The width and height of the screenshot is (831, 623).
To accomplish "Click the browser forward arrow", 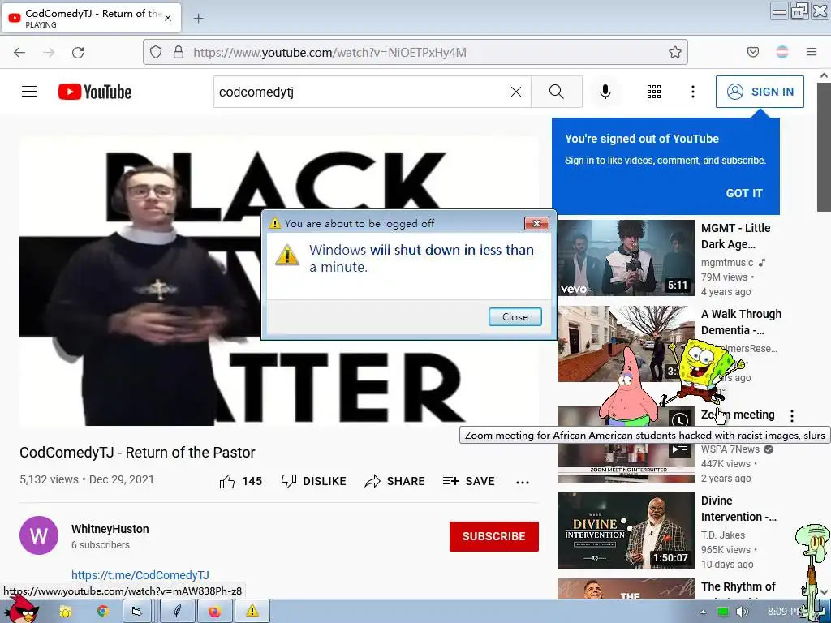I will [49, 53].
